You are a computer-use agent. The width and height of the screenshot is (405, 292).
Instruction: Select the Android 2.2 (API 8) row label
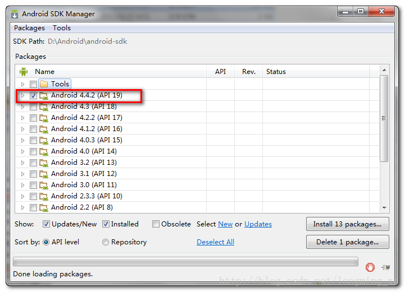point(82,207)
